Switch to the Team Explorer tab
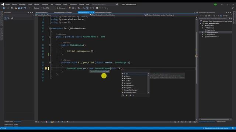The height and width of the screenshot is (132, 236). click(221, 122)
